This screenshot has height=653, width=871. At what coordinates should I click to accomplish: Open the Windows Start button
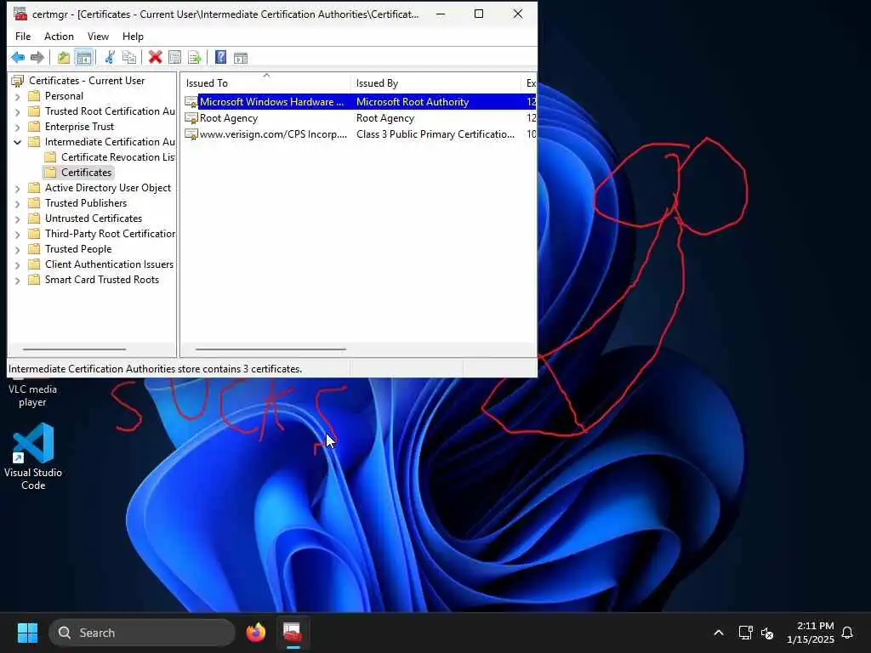27,633
